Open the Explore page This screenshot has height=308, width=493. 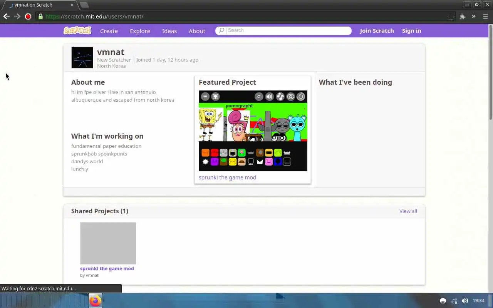click(140, 31)
